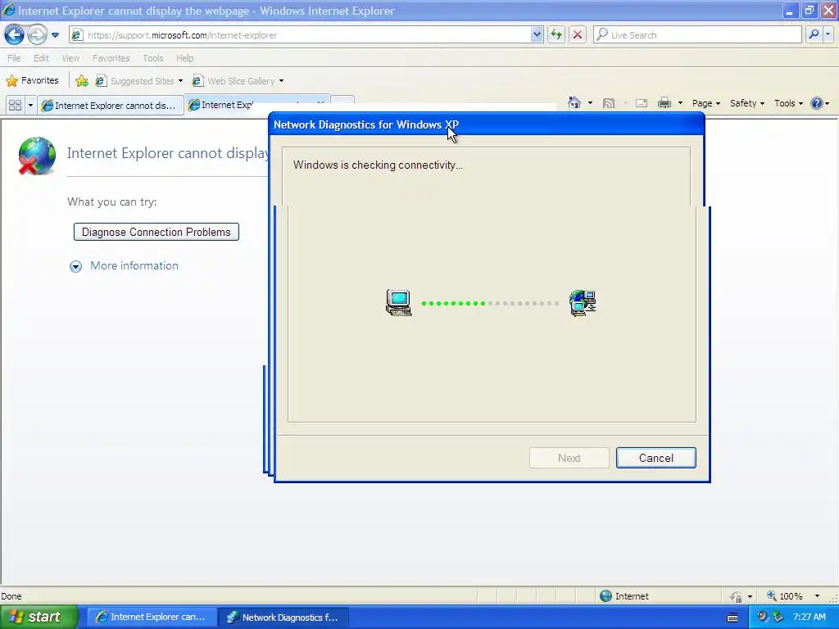
Task: Click the Home icon in command bar
Action: click(x=574, y=102)
